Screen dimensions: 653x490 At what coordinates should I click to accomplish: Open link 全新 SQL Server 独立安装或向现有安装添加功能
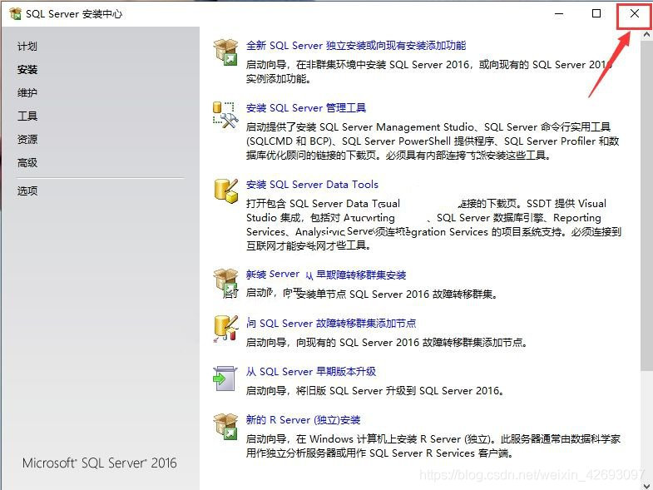point(356,46)
